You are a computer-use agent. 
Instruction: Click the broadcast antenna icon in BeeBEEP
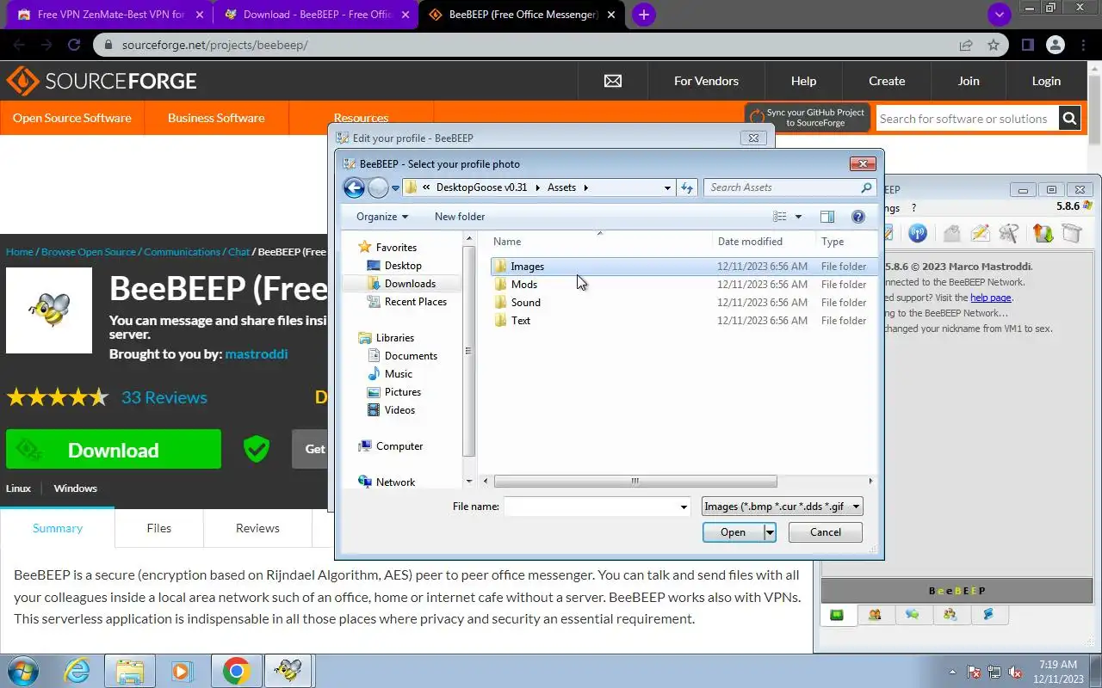coord(918,233)
